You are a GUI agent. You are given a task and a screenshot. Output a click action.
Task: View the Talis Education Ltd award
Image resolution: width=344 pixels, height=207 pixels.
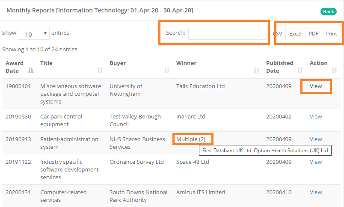pos(316,86)
